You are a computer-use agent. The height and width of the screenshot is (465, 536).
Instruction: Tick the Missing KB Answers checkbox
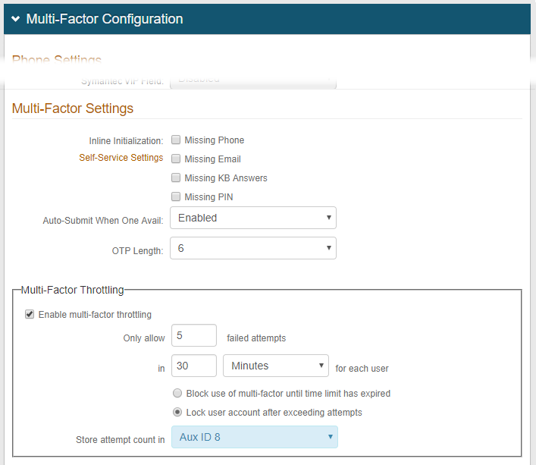click(176, 178)
